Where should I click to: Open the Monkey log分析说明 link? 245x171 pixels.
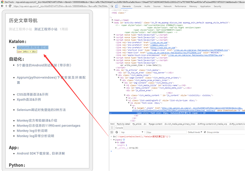32,131
